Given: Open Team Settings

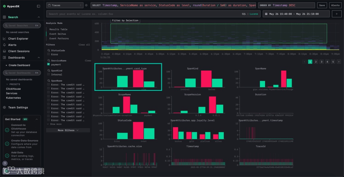Looking at the screenshot, I should click(x=18, y=107).
